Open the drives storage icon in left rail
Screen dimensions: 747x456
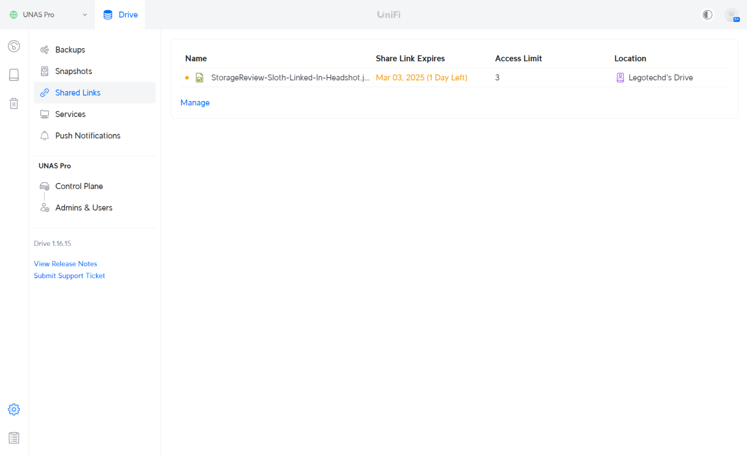tap(14, 75)
